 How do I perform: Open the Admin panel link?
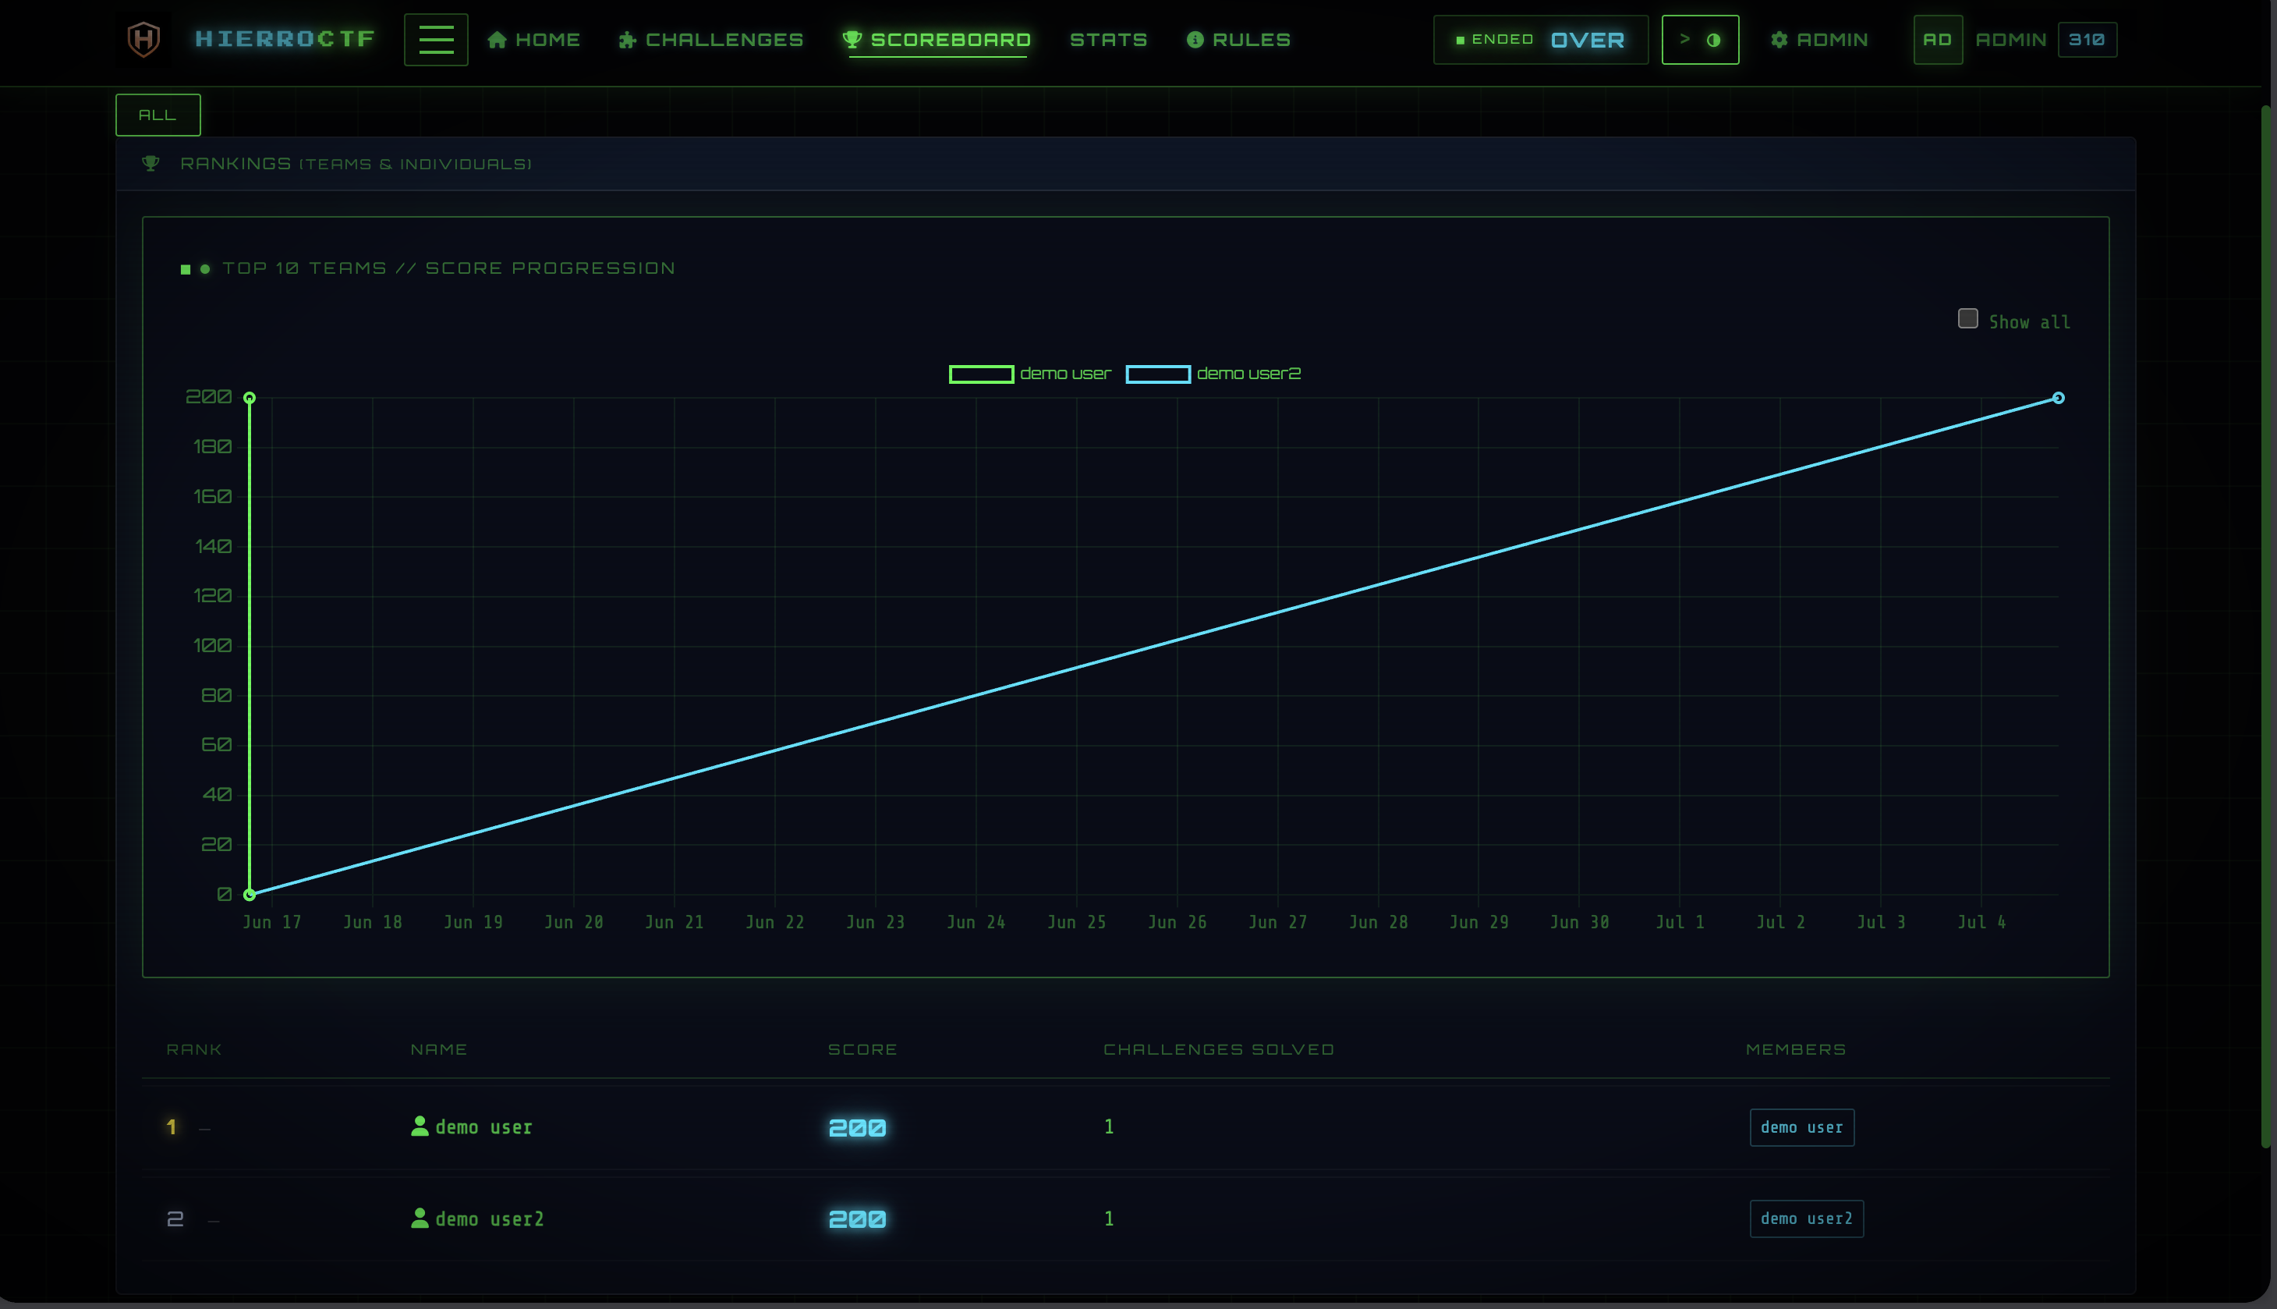[x=1819, y=40]
